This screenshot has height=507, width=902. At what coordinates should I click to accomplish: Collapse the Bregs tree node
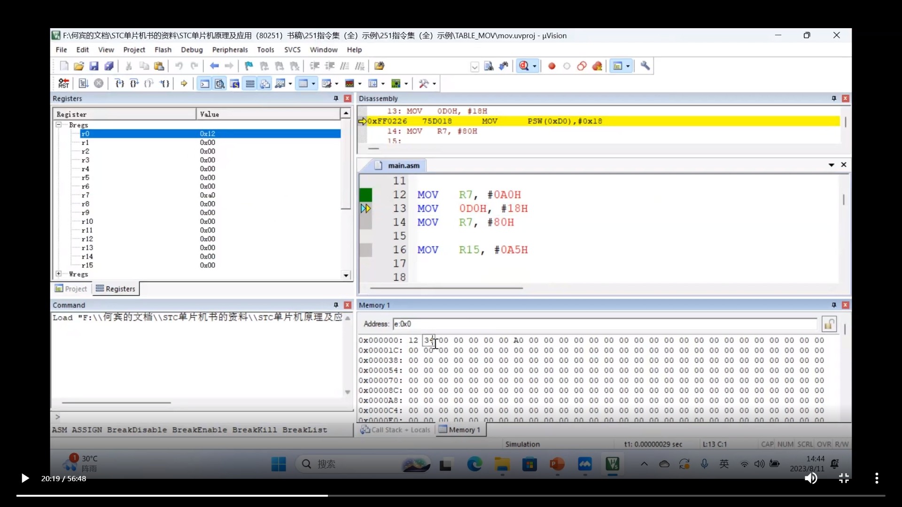(59, 125)
